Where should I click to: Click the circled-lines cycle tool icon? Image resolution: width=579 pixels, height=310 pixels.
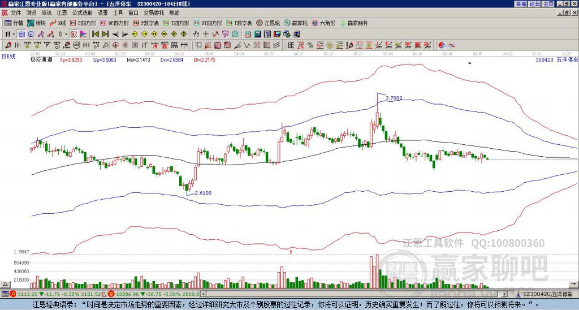pos(76,45)
